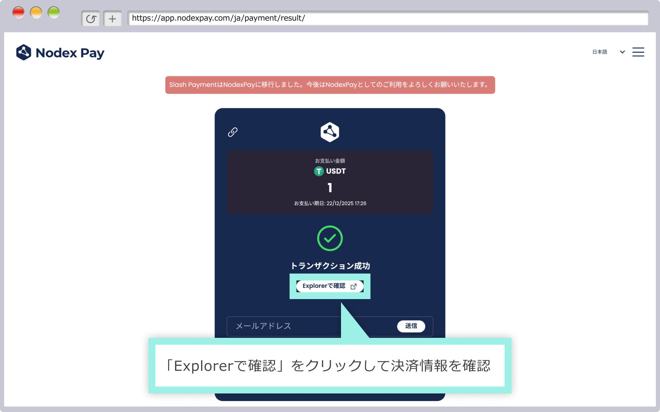The width and height of the screenshot is (660, 412).
Task: Click the external-link icon inside Explorerで確認 button
Action: click(x=354, y=286)
